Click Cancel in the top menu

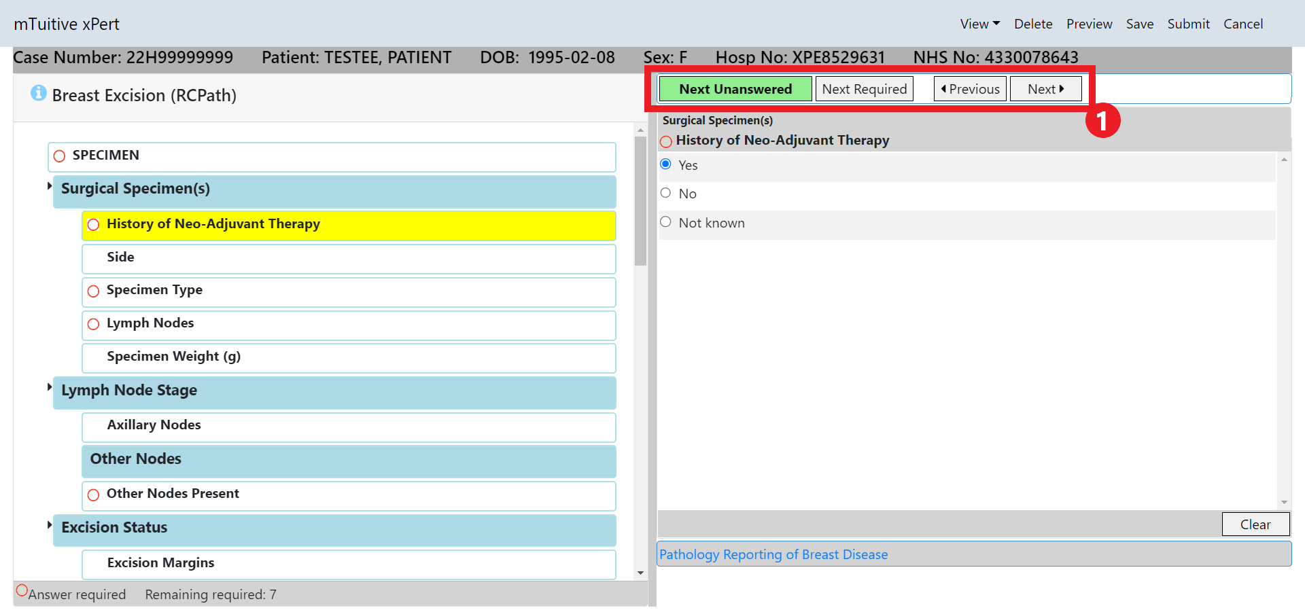(x=1243, y=24)
